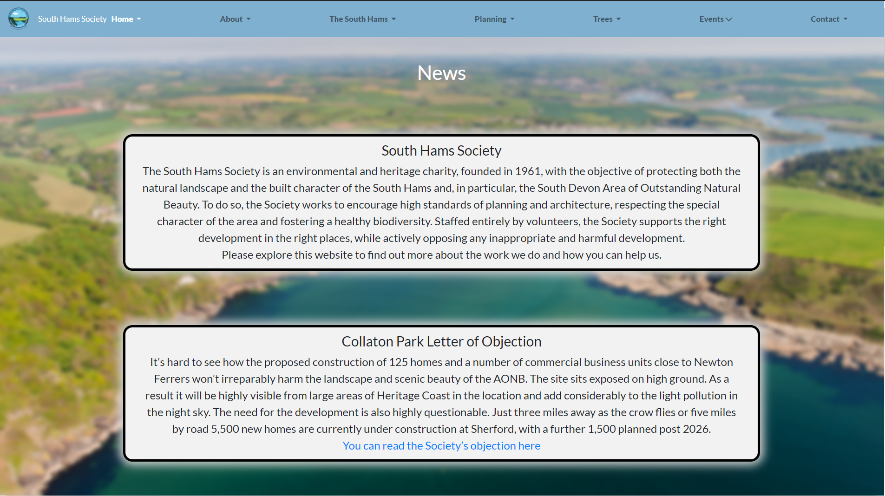
Task: Click the 'Please explore this website' sentence
Action: 441,255
